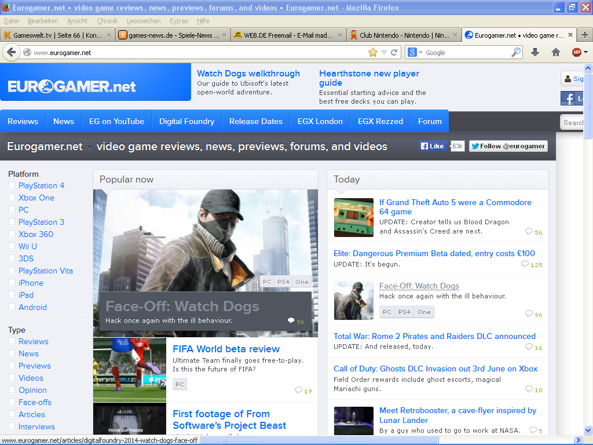Screen dimensions: 593x445
Task: Tick the PlayStation 4 platform checkbox
Action: [x=12, y=185]
